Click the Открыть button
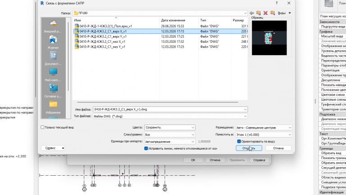This screenshot has width=346, height=195. pos(249,148)
